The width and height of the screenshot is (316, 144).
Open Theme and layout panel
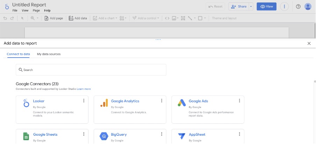(224, 18)
